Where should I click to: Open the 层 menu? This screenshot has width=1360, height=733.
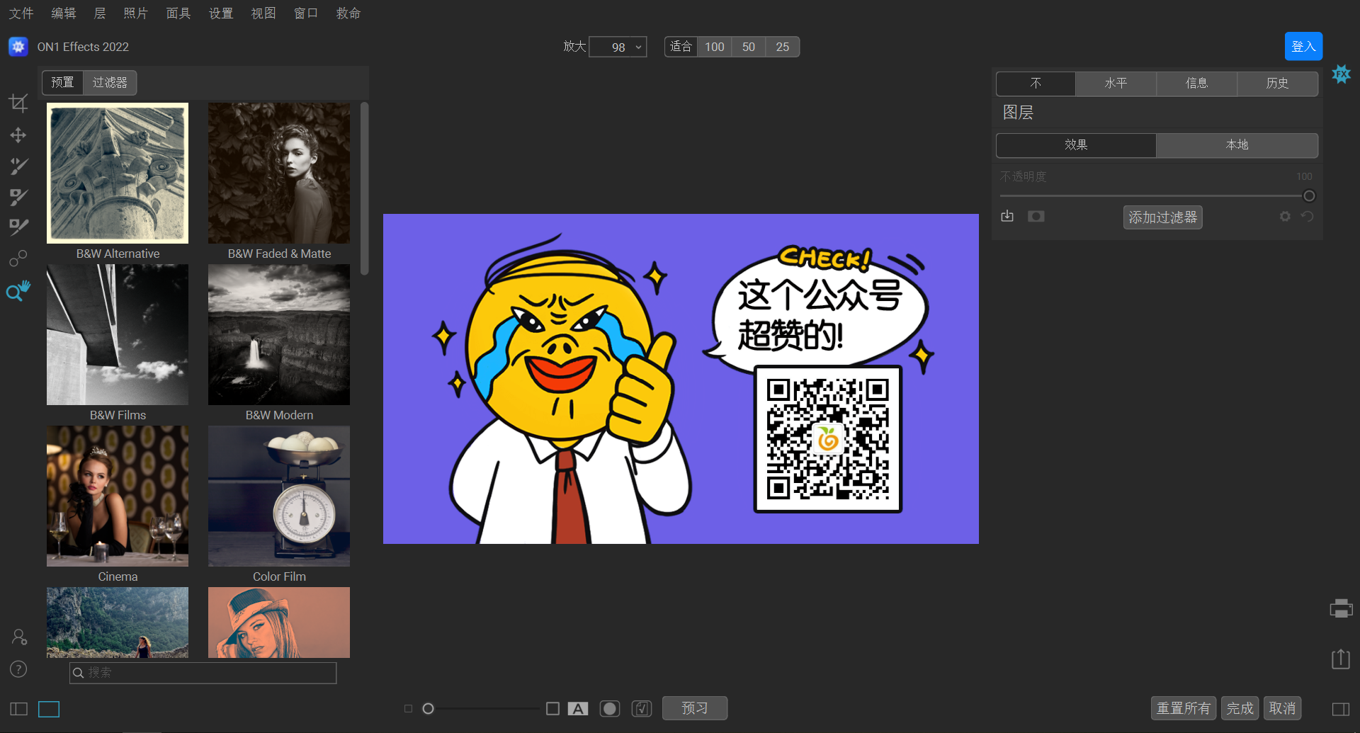tap(100, 13)
